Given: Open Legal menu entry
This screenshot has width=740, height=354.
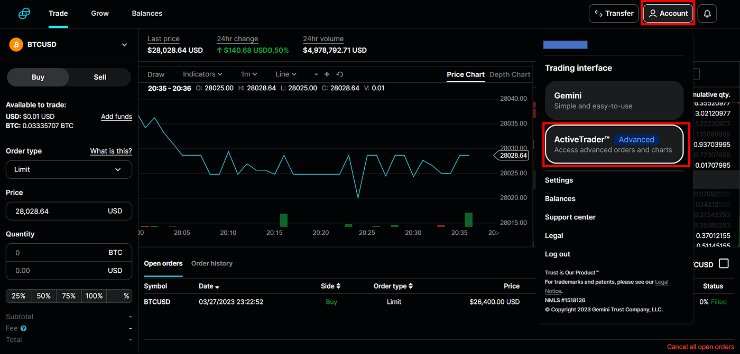Looking at the screenshot, I should (x=554, y=235).
